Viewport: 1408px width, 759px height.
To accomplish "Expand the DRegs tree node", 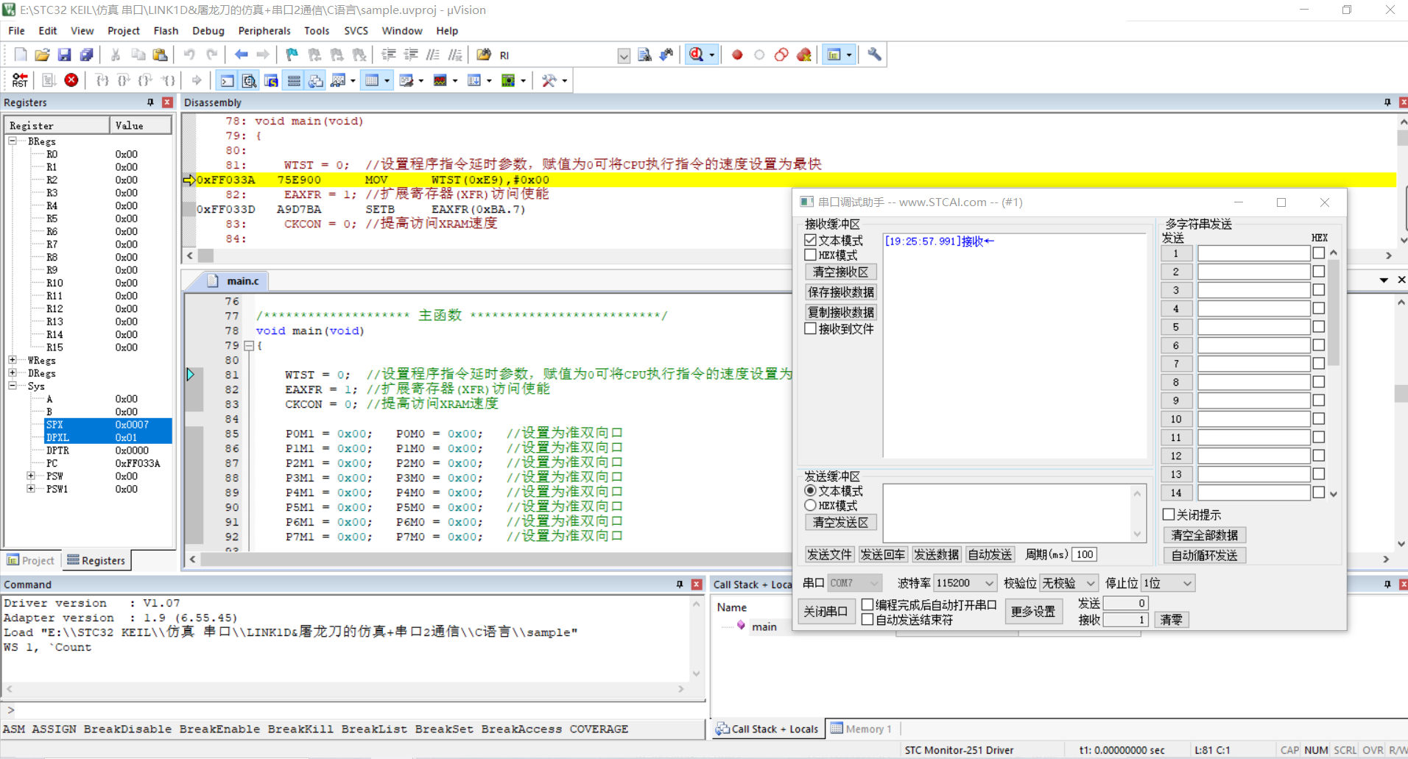I will (x=13, y=373).
